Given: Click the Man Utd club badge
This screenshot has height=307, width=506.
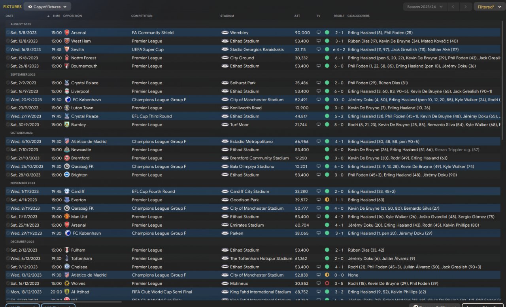Looking at the screenshot, I should tap(67, 217).
